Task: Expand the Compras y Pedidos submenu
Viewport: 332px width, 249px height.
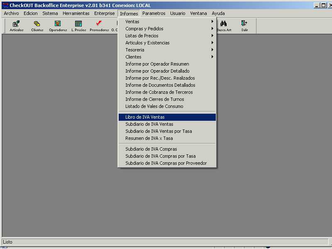Action: click(167, 29)
